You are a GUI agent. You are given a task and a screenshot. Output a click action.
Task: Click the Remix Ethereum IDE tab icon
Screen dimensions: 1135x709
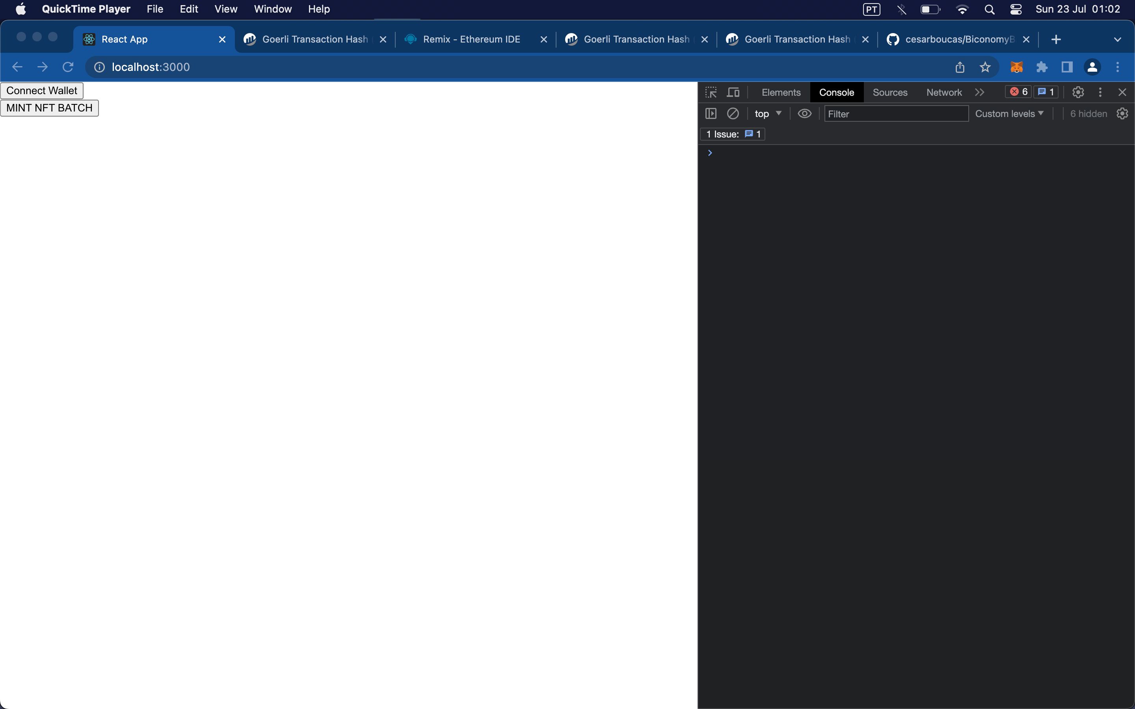point(411,39)
